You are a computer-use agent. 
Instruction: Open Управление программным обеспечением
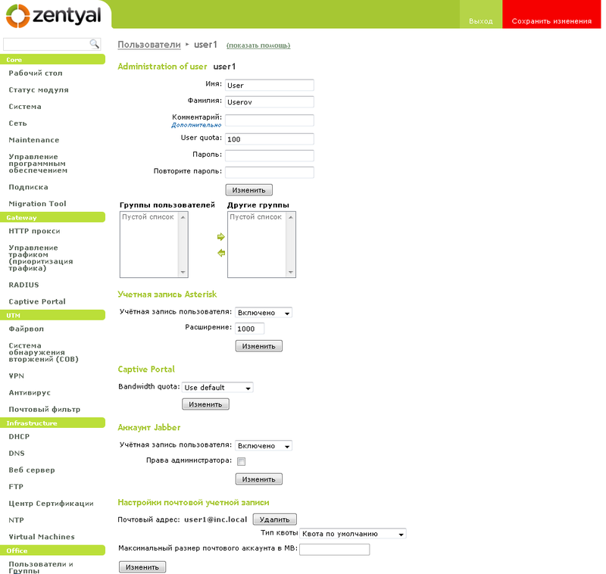coord(38,164)
